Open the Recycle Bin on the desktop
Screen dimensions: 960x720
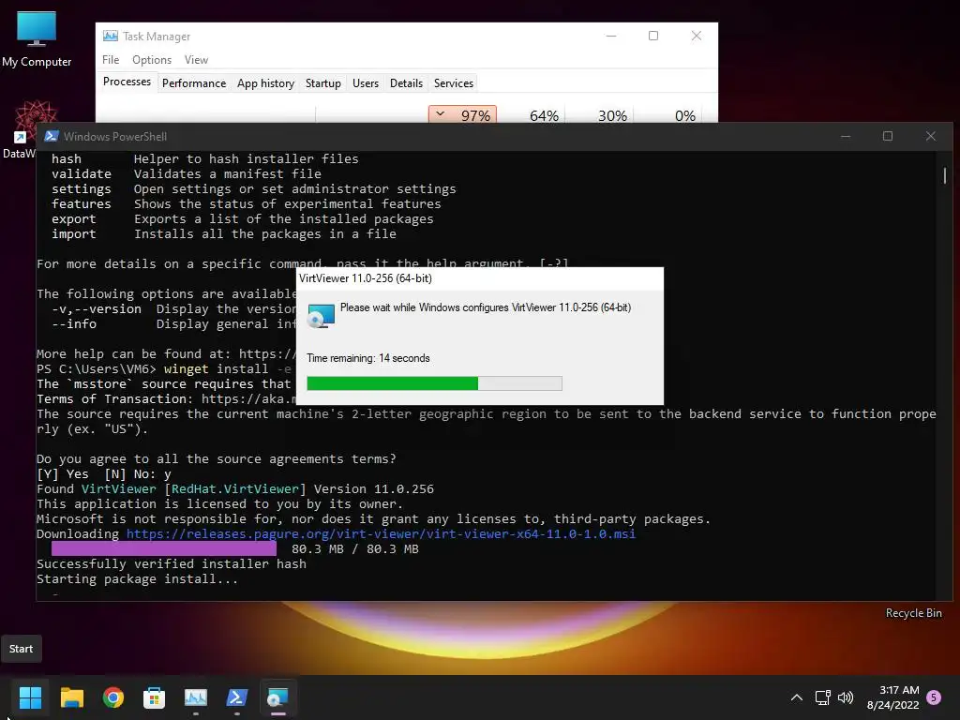pyautogui.click(x=913, y=613)
